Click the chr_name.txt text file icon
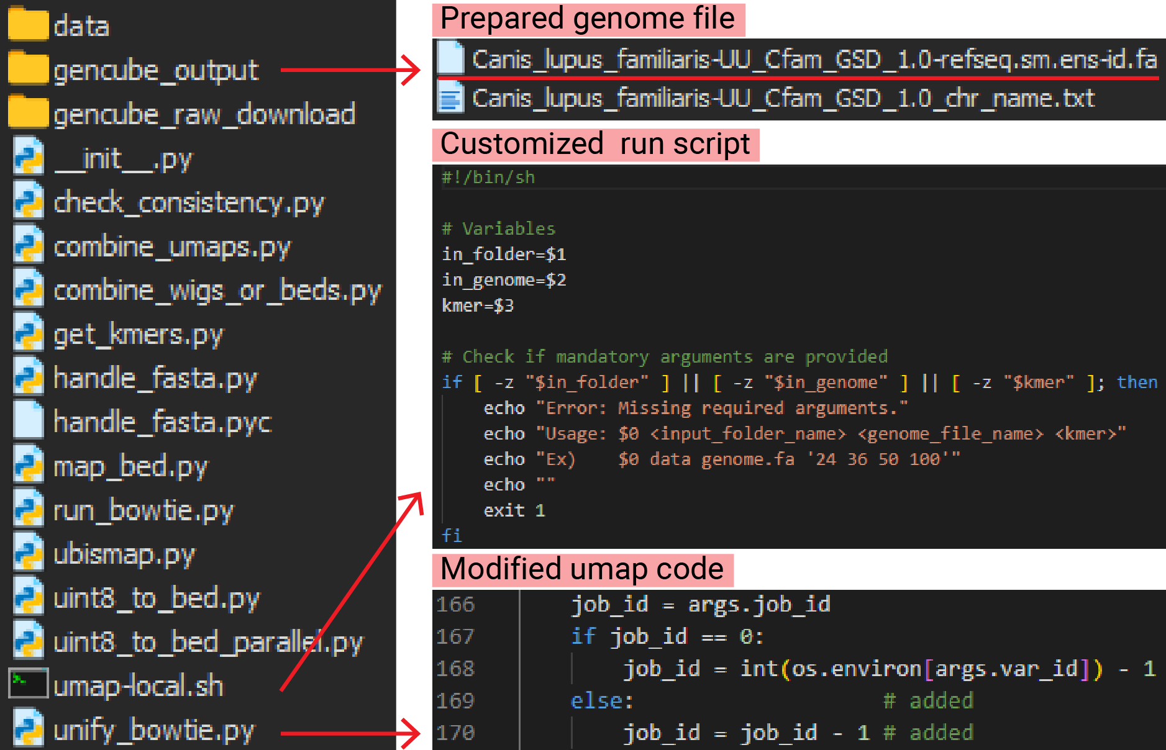 (x=450, y=97)
